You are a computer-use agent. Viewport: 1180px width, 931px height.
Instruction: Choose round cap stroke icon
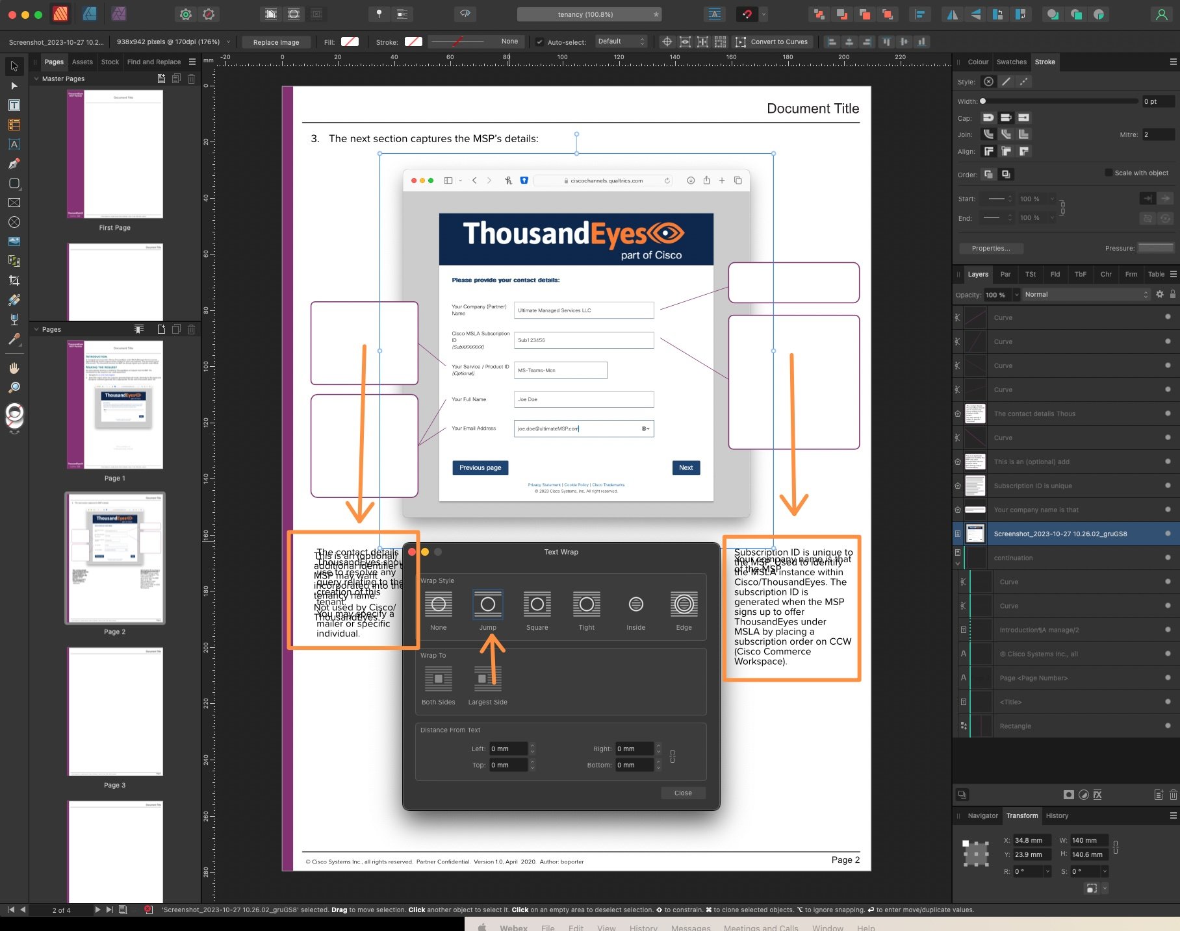(988, 118)
